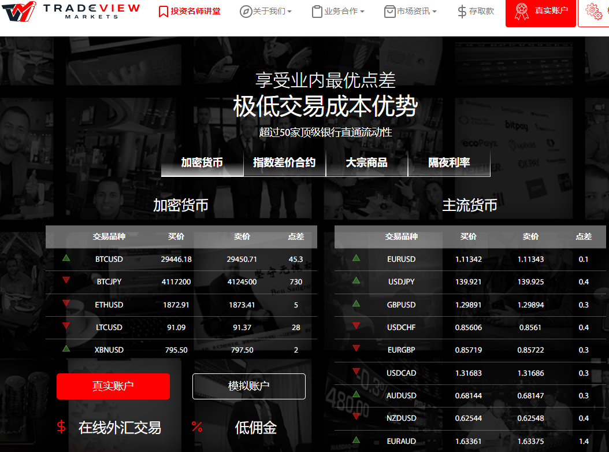Click the Tradeview Markets logo

pos(70,11)
